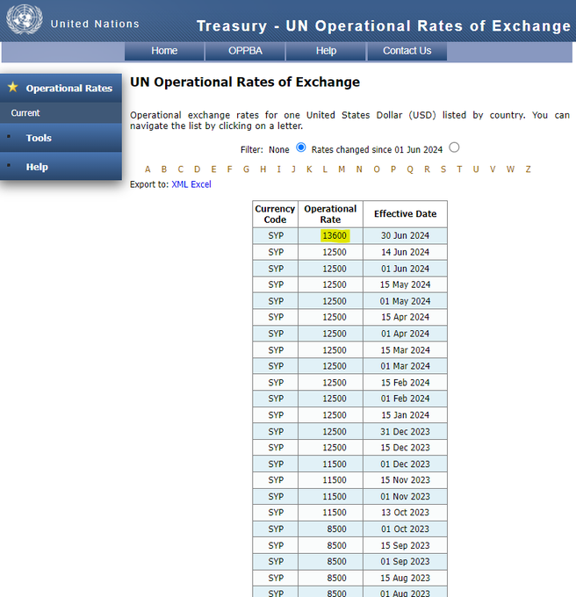The width and height of the screenshot is (576, 597).
Task: Click the 01 Dec 2023 date cell
Action: [x=405, y=464]
